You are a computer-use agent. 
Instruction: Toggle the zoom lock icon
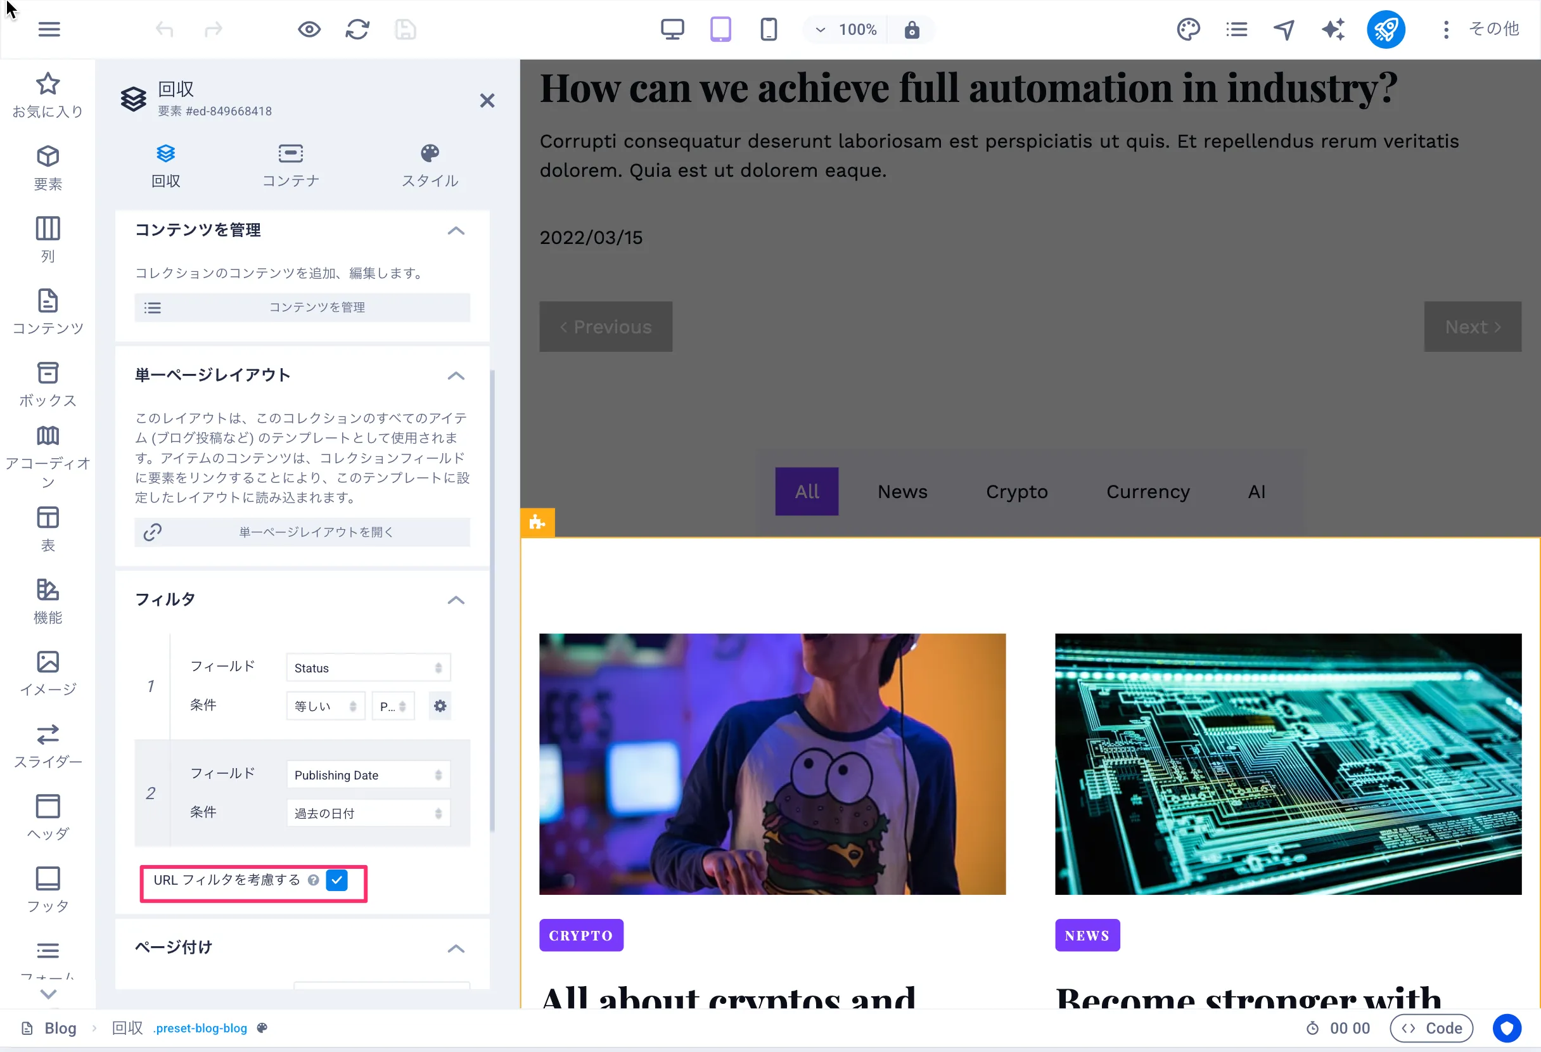(912, 30)
